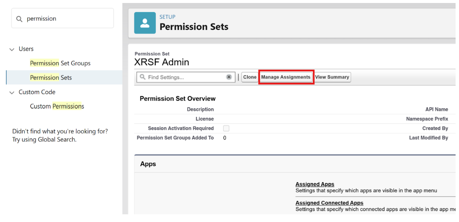The image size is (459, 222).
Task: Open Permission Set Groups in sidebar
Action: point(60,63)
